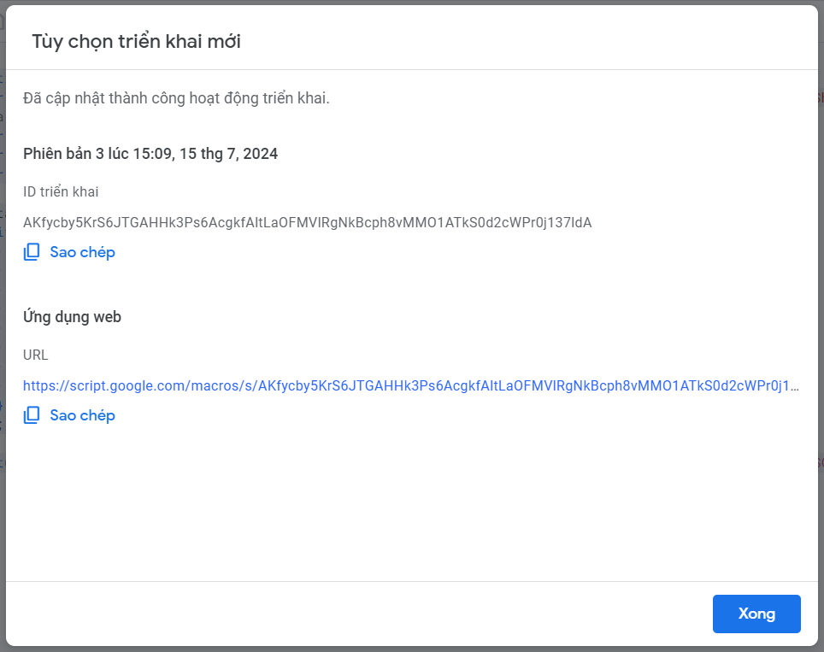Click the dimmed backdrop left of the dialog
The height and width of the screenshot is (652, 824).
click(x=3, y=326)
